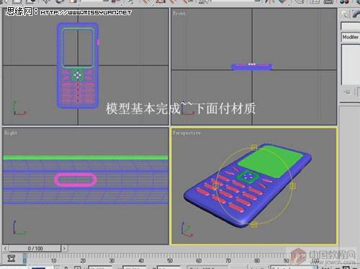Click inside the empty modifier stack list box
Viewport: 360px width, 269px height.
pos(351,64)
